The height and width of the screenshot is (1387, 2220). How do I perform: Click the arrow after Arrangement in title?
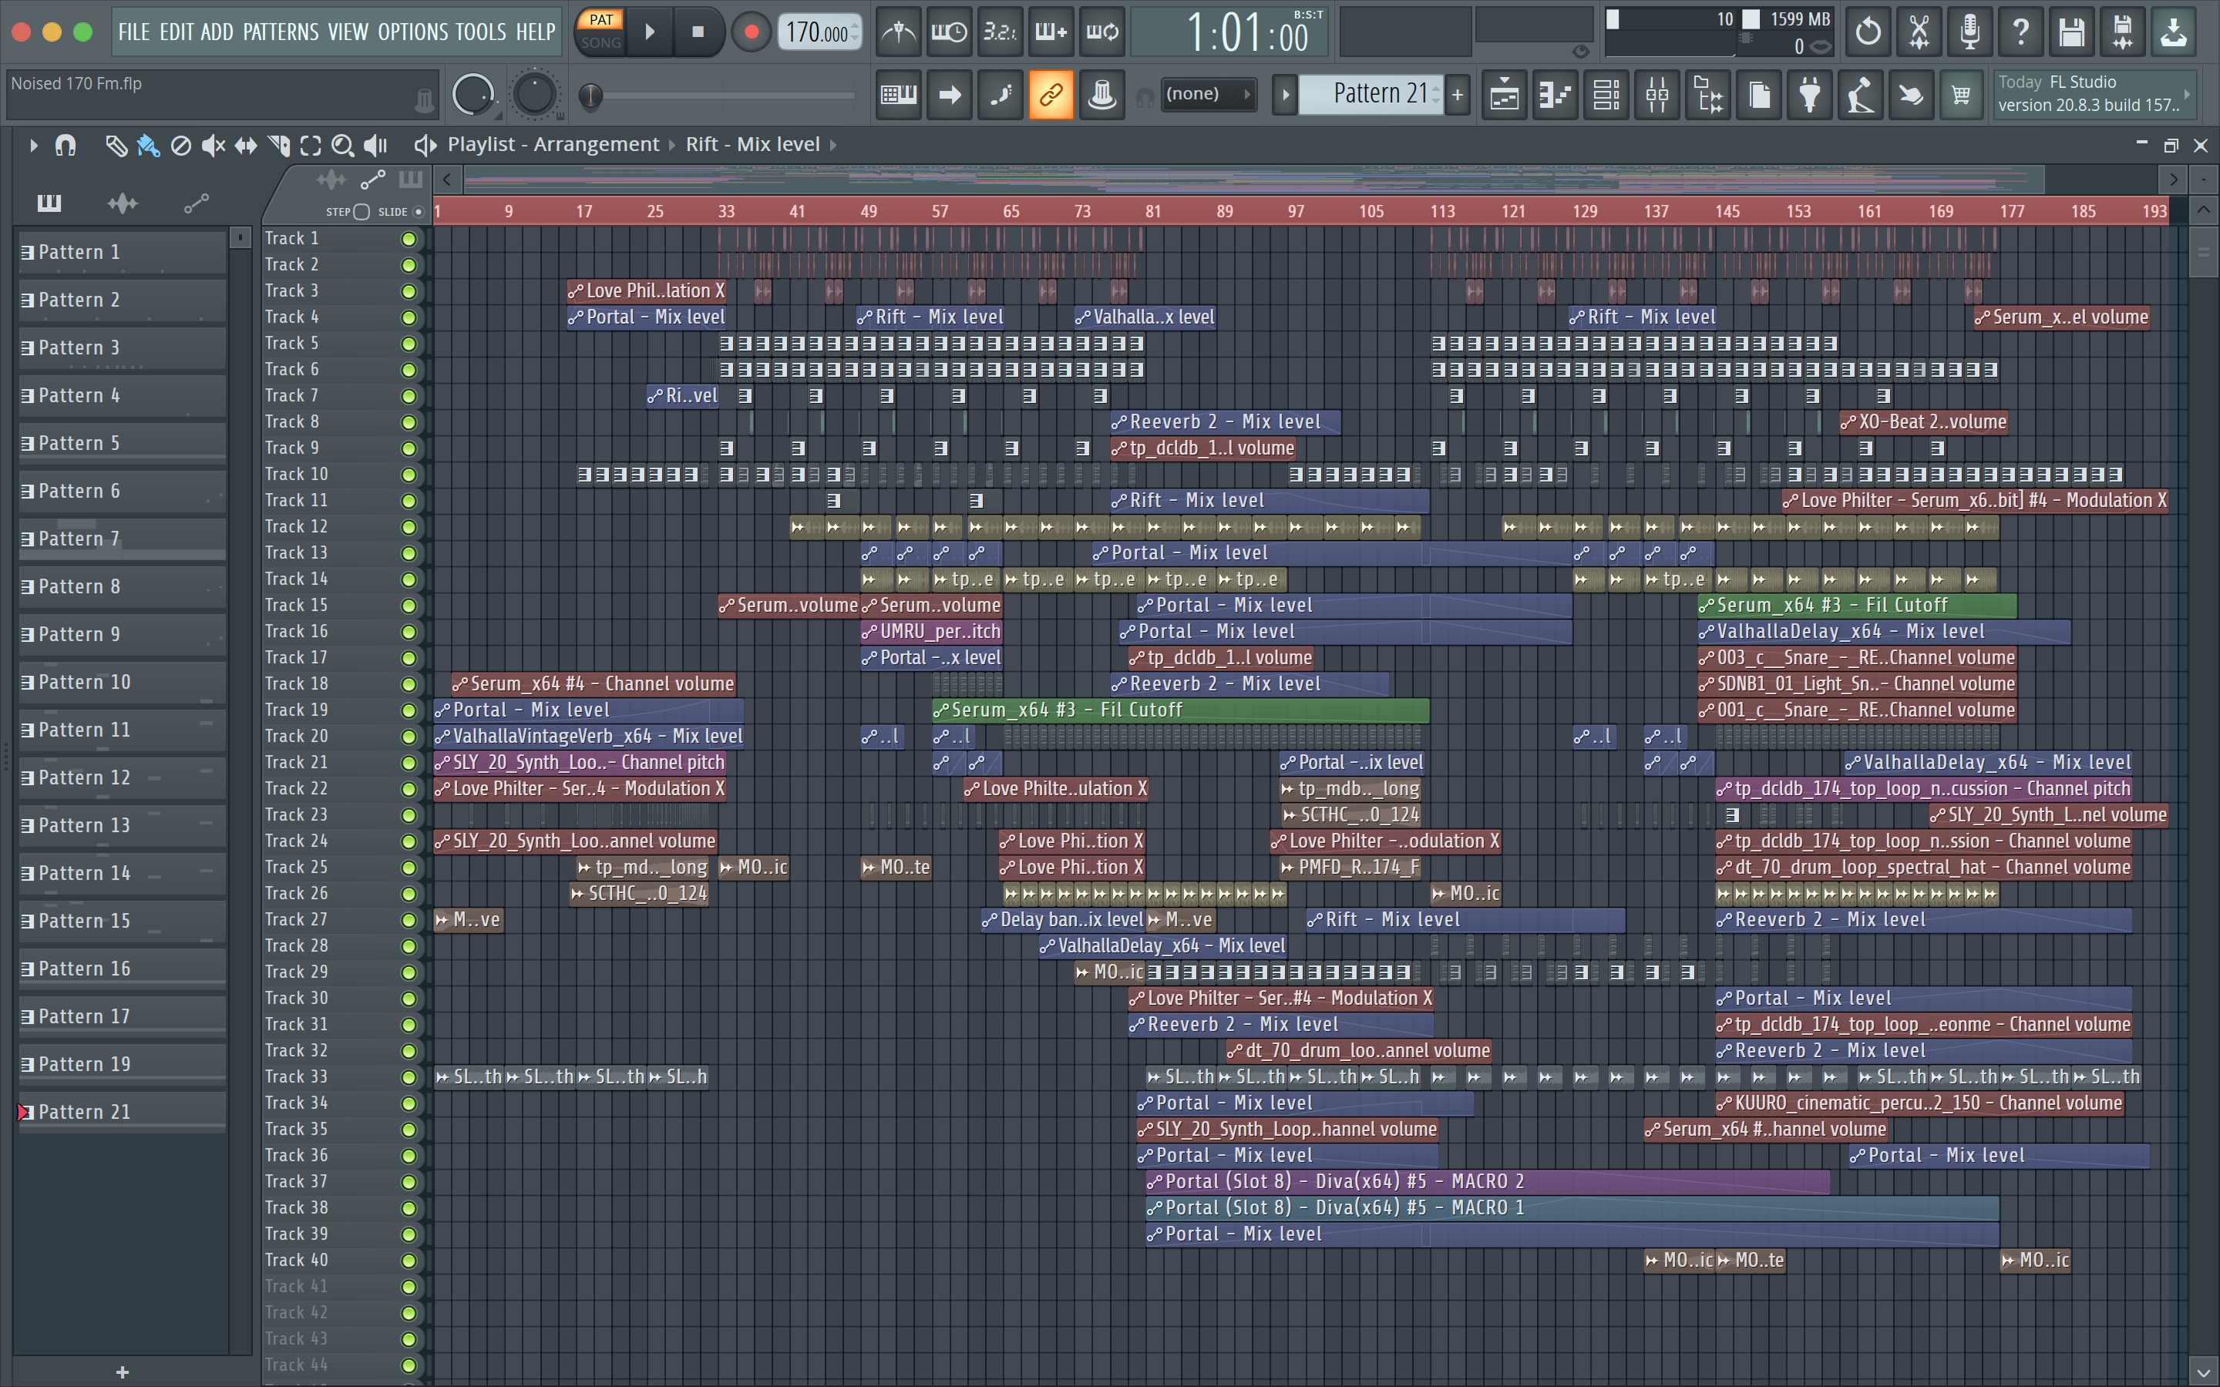671,145
